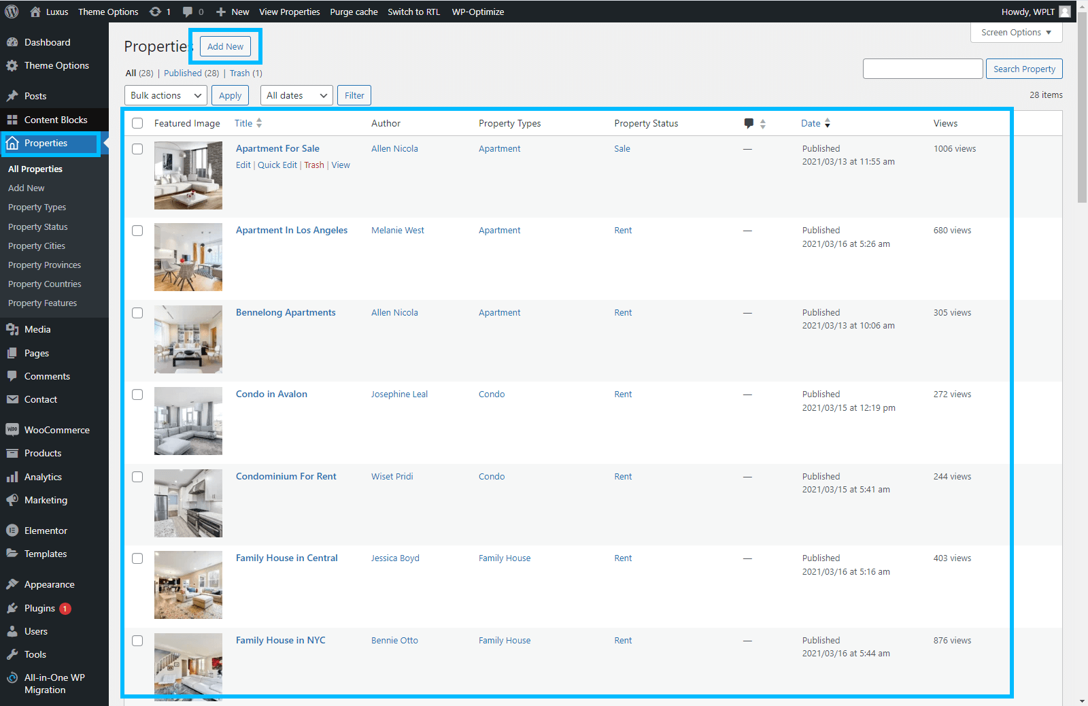Open Property Types submenu item

37,207
